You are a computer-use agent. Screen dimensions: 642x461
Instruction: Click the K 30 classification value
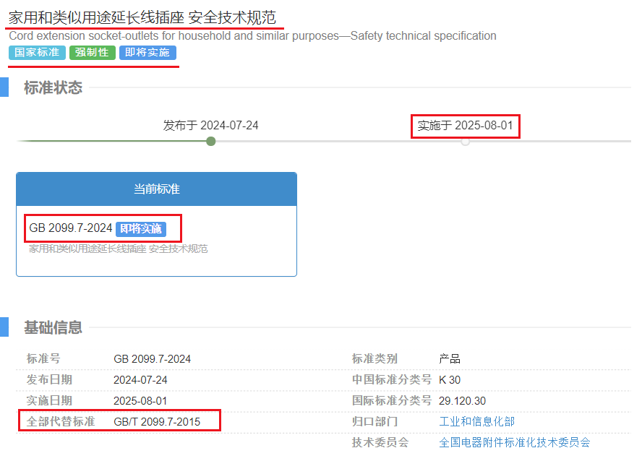click(450, 380)
